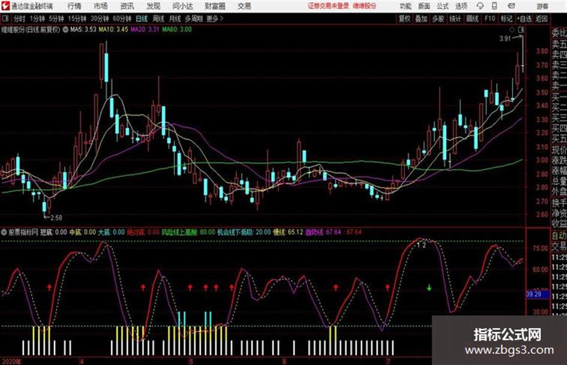Click the diamond icon at chart top right
Viewport: 567px width, 365px height.
point(512,29)
